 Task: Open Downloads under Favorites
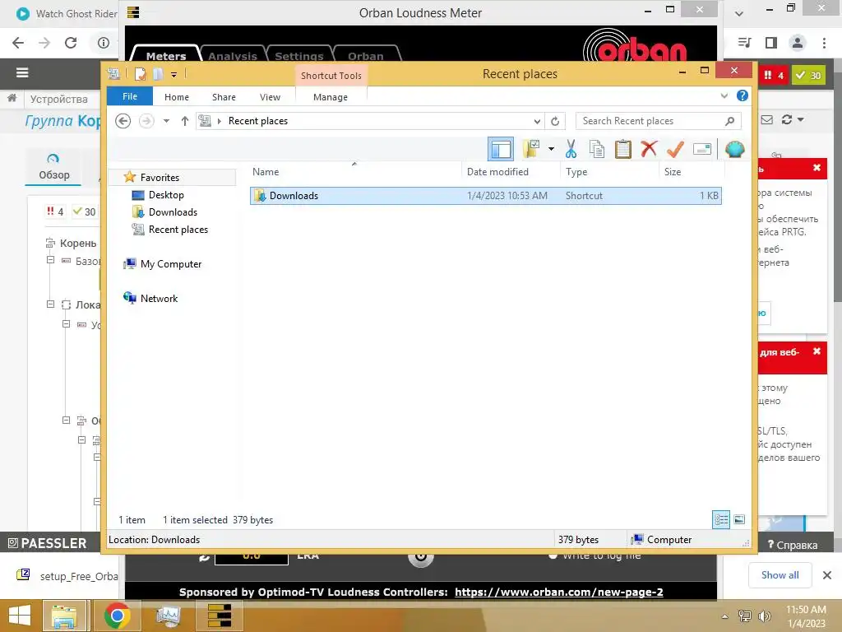click(173, 211)
